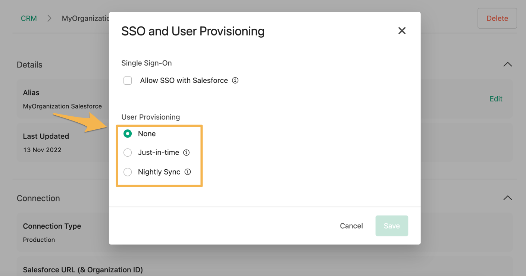Go to CRM breadcrumb link

pos(29,18)
